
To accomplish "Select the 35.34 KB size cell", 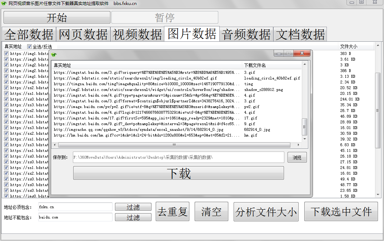I will tap(349, 104).
